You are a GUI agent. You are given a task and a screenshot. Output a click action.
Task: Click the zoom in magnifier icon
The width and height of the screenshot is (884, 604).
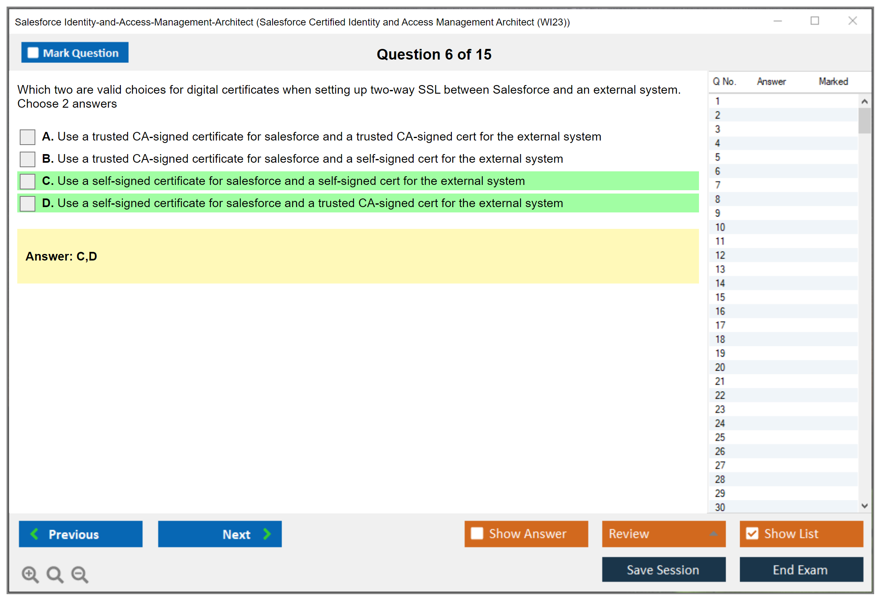pyautogui.click(x=30, y=574)
